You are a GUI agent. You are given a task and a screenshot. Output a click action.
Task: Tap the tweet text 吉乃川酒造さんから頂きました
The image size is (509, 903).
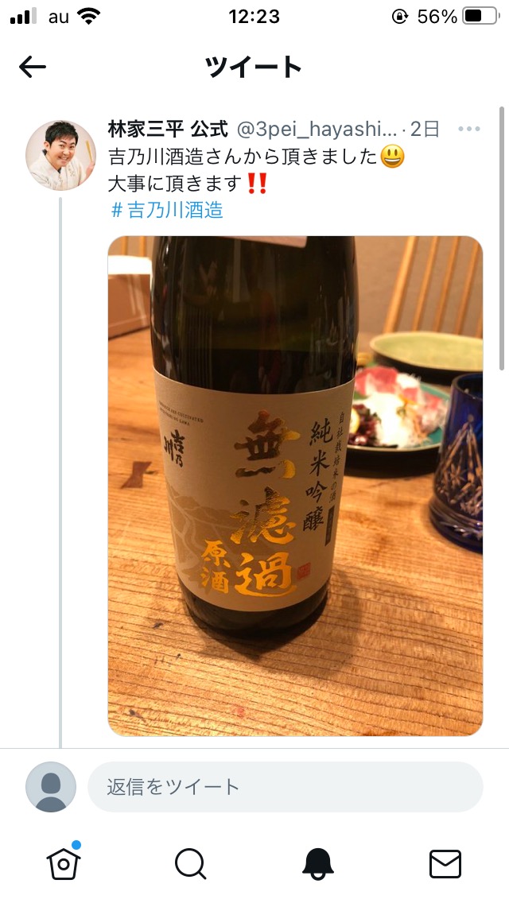pyautogui.click(x=243, y=157)
